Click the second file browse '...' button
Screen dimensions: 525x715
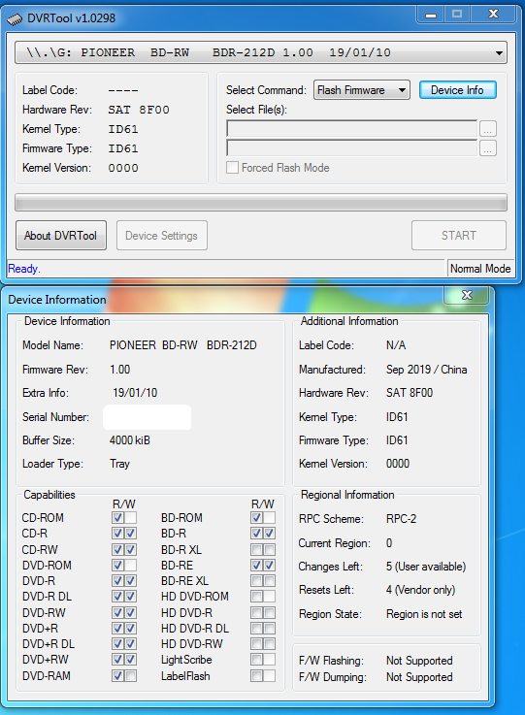[488, 148]
